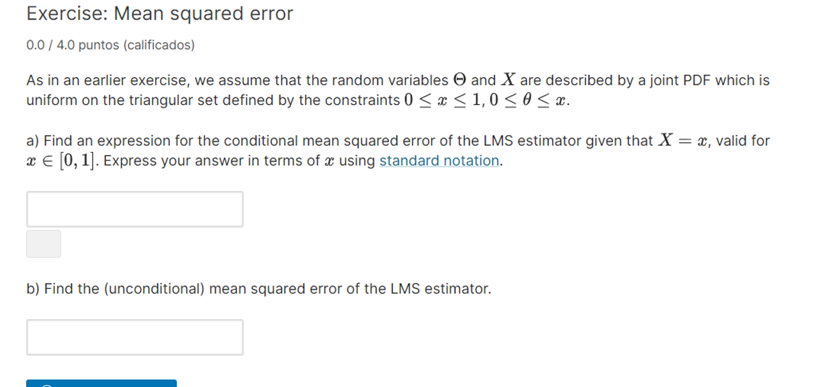
Task: Focus the answer box under the LMS question
Action: point(135,209)
